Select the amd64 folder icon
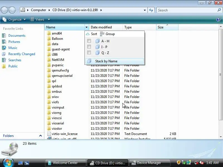The width and height of the screenshot is (223, 167). click(49, 33)
